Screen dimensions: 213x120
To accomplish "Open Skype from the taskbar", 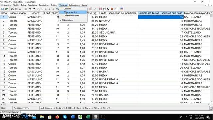I will pyautogui.click(x=65, y=117).
